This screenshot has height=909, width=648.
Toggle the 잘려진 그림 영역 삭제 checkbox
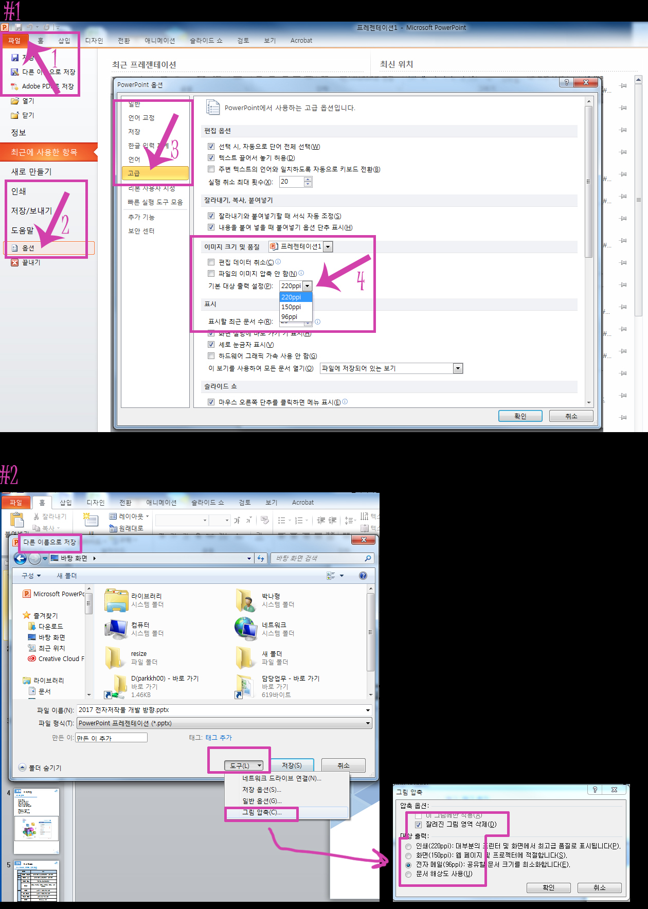coord(418,825)
